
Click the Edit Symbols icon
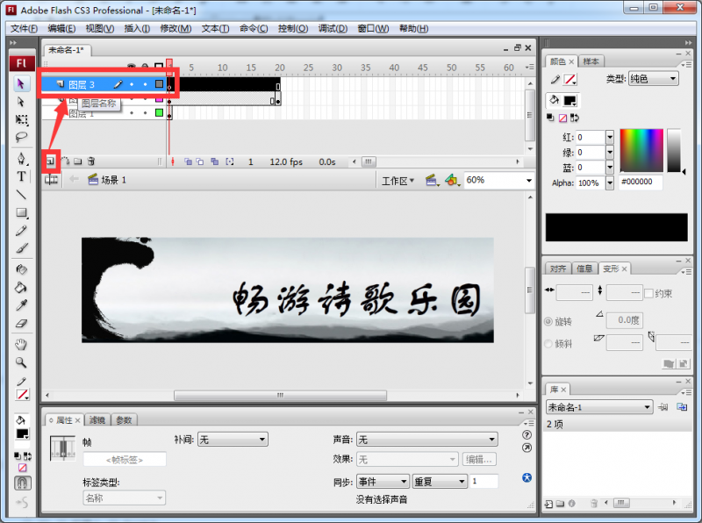click(452, 180)
